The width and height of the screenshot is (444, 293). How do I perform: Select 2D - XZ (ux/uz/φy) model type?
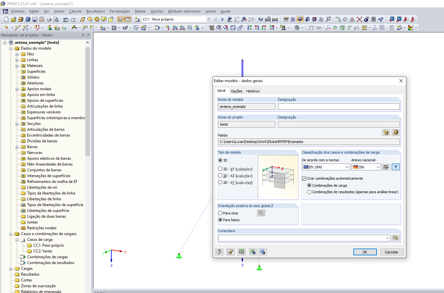coord(220,175)
